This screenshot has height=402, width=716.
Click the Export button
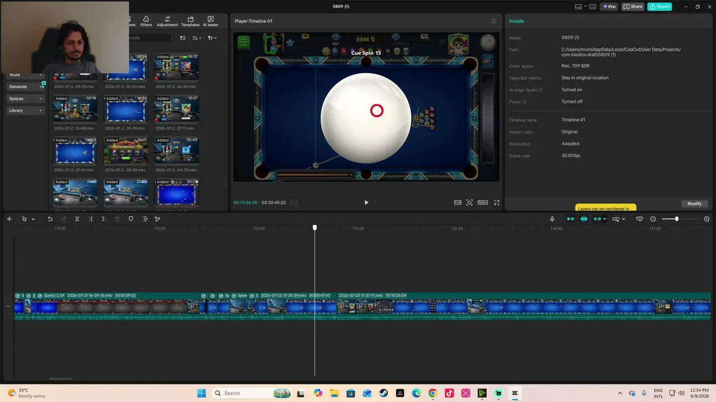tap(660, 7)
